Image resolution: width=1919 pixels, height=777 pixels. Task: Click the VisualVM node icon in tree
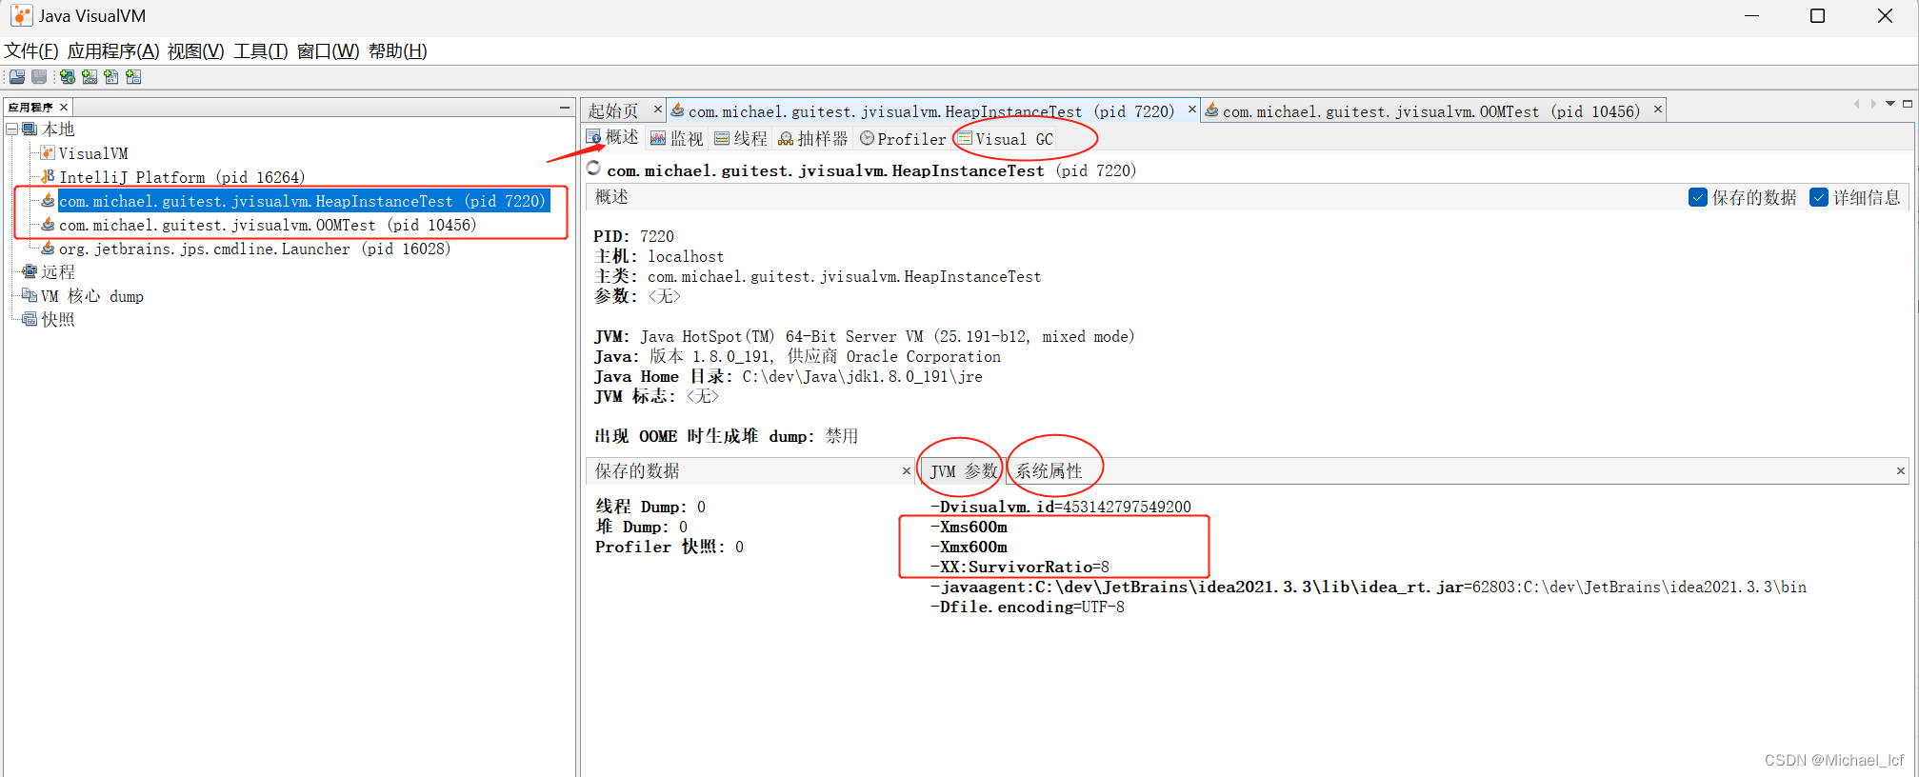click(x=49, y=152)
